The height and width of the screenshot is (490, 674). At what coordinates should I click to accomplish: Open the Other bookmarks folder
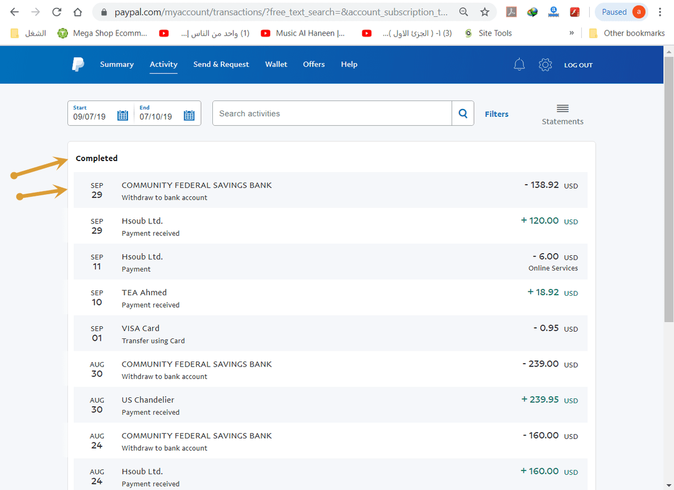click(x=627, y=33)
